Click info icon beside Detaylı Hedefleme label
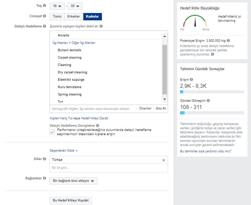Image resolution: width=251 pixels, height=205 pixels. pos(45,26)
